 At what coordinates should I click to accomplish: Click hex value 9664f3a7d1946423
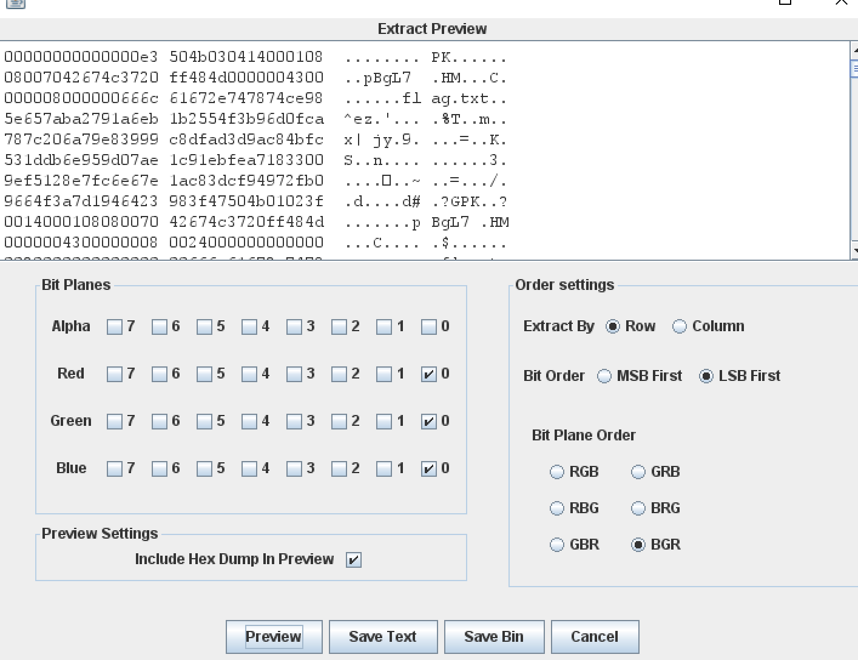coord(81,201)
